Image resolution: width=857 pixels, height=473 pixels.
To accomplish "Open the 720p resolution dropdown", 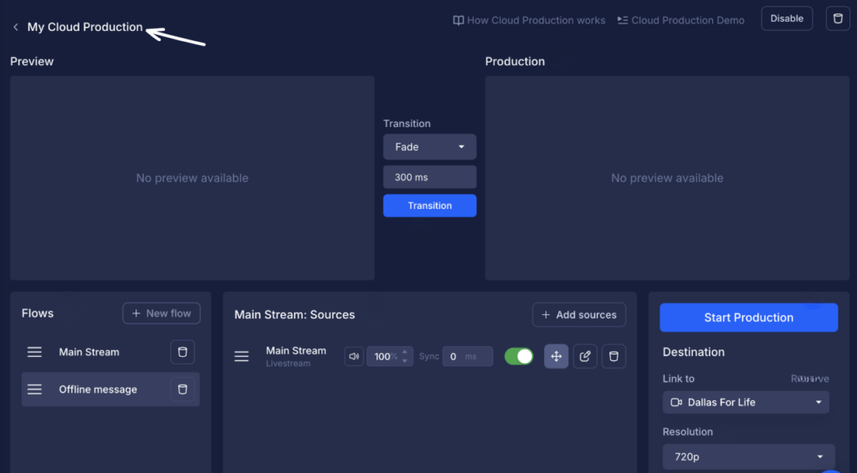I will [749, 456].
